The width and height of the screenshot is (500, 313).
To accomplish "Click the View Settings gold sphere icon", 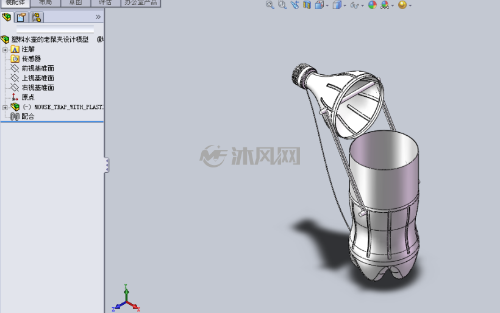I will tap(402, 5).
